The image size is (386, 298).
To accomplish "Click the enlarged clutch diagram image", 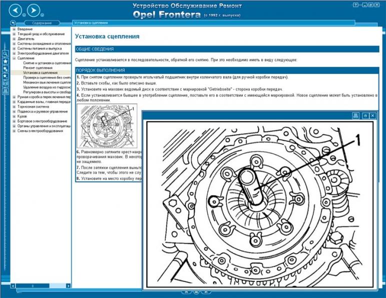I will coord(260,204).
